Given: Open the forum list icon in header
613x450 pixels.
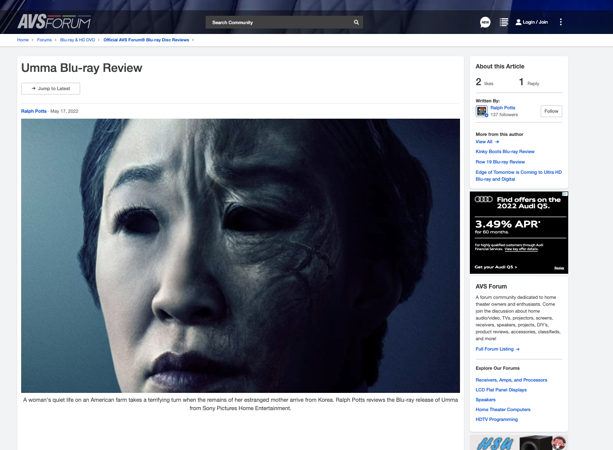Looking at the screenshot, I should [x=504, y=22].
